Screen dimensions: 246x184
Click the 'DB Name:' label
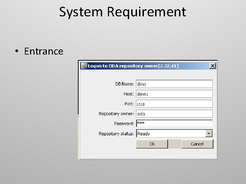(x=125, y=84)
